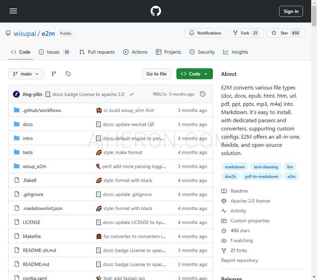This screenshot has height=280, width=317.
Task: Expand the main branch dropdown
Action: pos(26,74)
